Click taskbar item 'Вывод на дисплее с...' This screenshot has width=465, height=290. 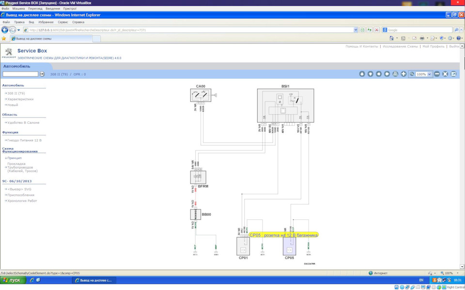[94, 280]
